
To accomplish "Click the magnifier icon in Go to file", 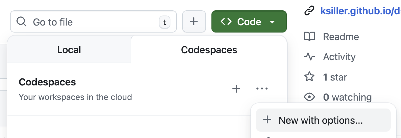I will 21,22.
